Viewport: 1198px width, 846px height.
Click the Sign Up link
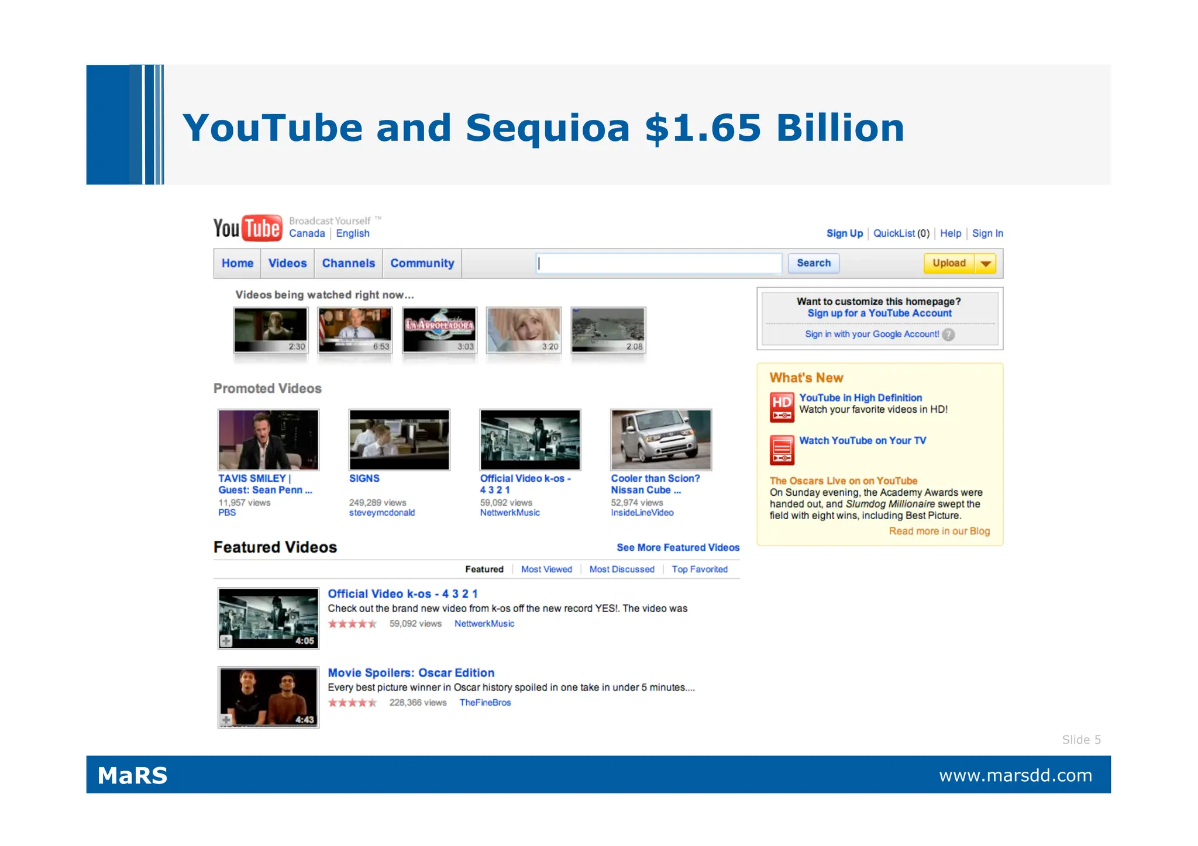point(844,233)
